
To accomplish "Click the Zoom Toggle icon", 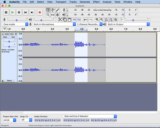I will [116, 19].
